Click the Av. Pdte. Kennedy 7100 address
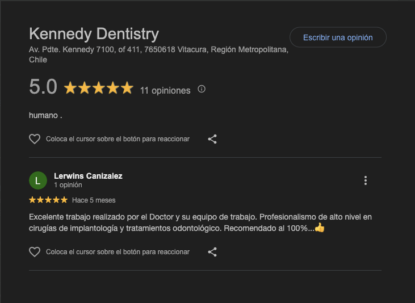Image resolution: width=415 pixels, height=303 pixels. coord(158,50)
